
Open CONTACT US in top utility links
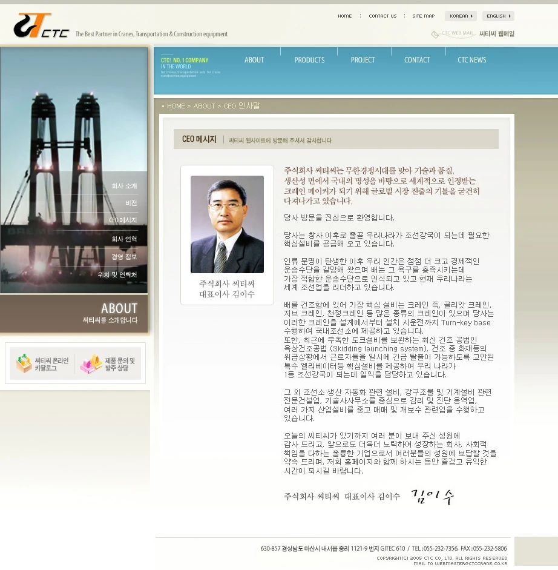(x=382, y=16)
